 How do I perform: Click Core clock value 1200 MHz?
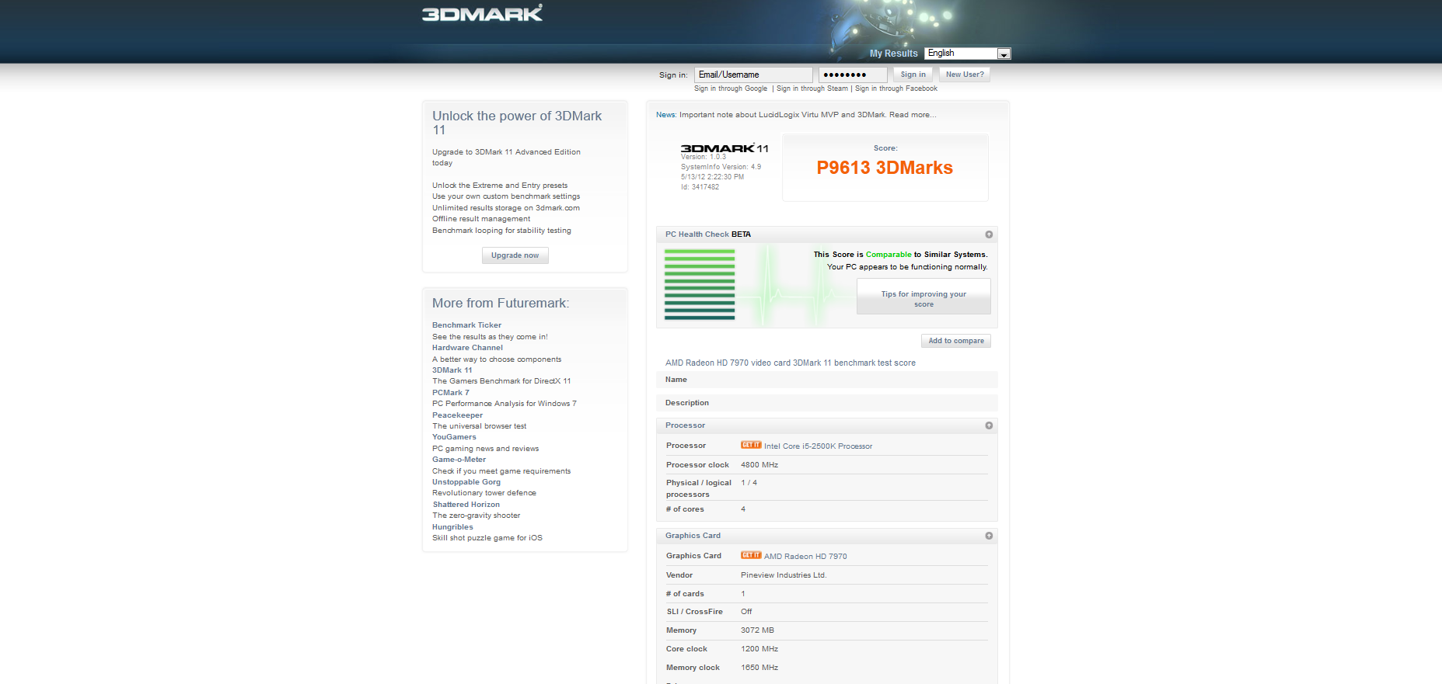coord(759,649)
